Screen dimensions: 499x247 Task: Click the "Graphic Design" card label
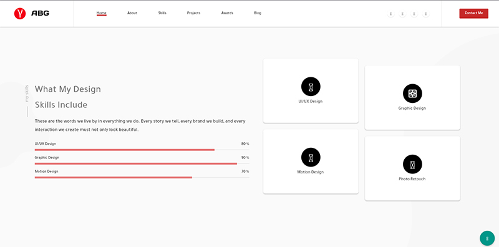(412, 109)
